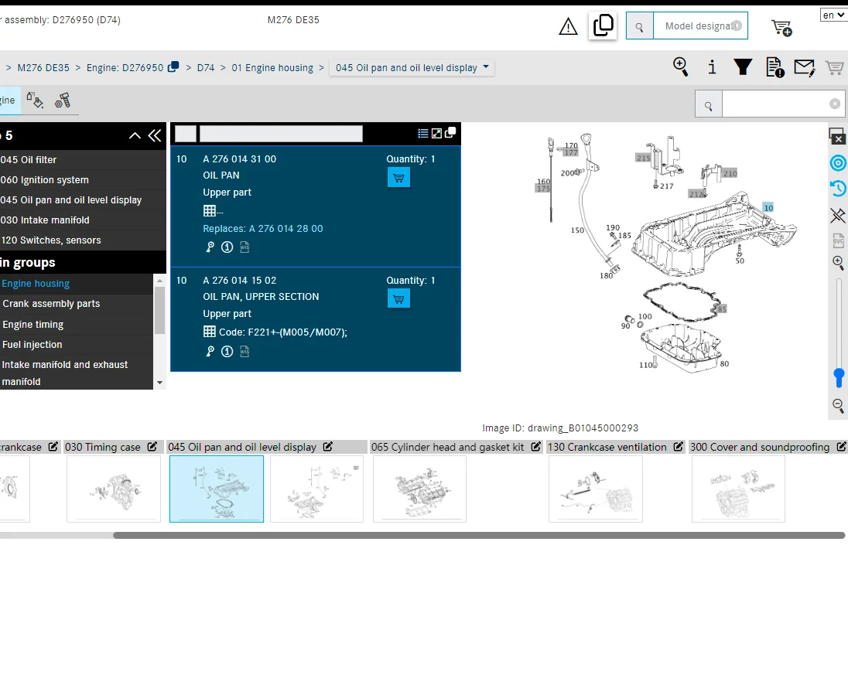This screenshot has height=678, width=848.
Task: Focus the parts search input field
Action: 782,104
